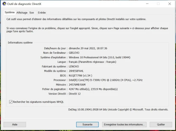This screenshot has height=131, width=176.
Task: Select manufacturer value LENOVO
Action: tap(74, 66)
